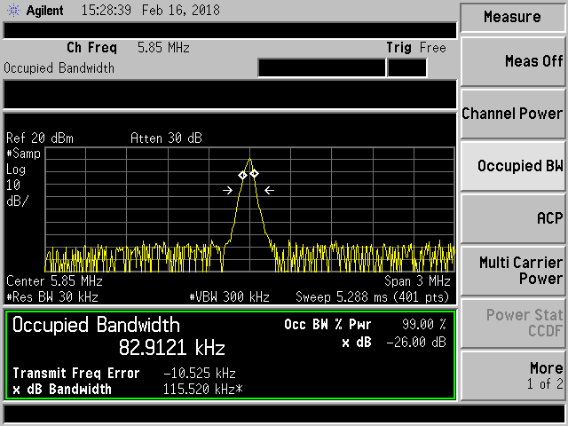Select the left diamond marker on the trace
The height and width of the screenshot is (426, 568).
click(x=242, y=175)
